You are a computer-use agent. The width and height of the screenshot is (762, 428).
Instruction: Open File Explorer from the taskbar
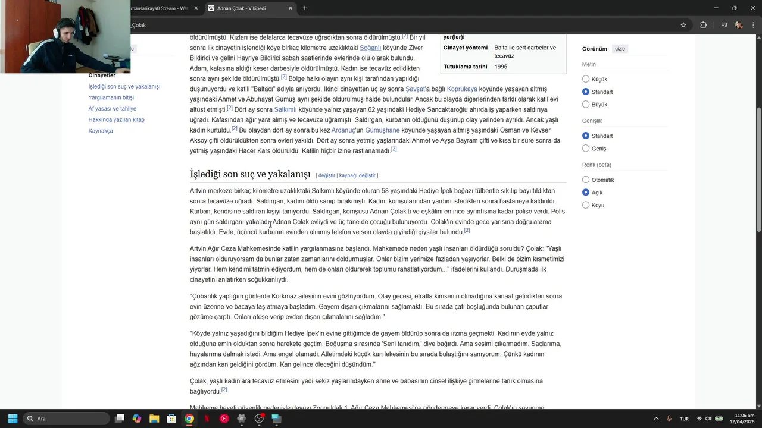(154, 418)
